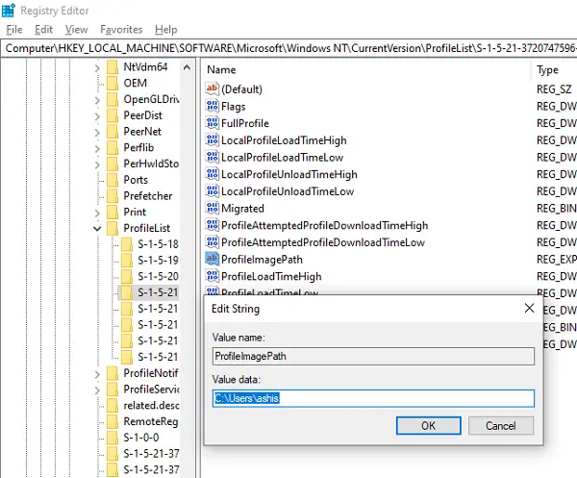Click the Value data field
The image size is (577, 478).
tap(373, 398)
